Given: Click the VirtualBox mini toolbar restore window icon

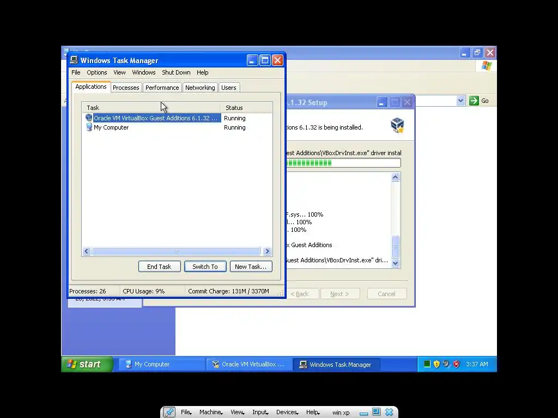Looking at the screenshot, I should [x=376, y=412].
